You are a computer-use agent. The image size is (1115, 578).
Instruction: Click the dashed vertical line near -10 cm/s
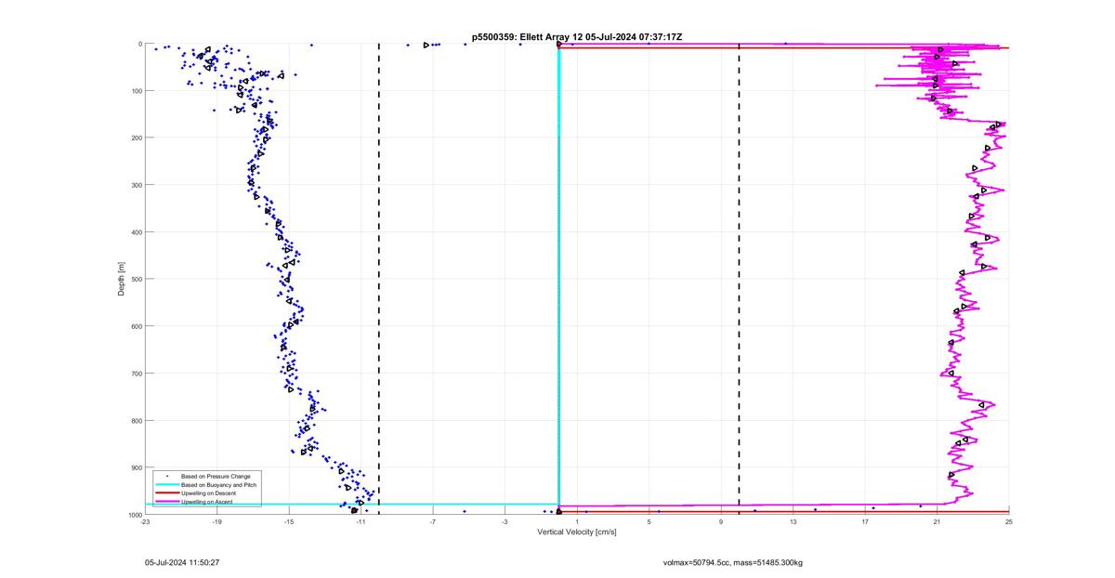pos(379,279)
